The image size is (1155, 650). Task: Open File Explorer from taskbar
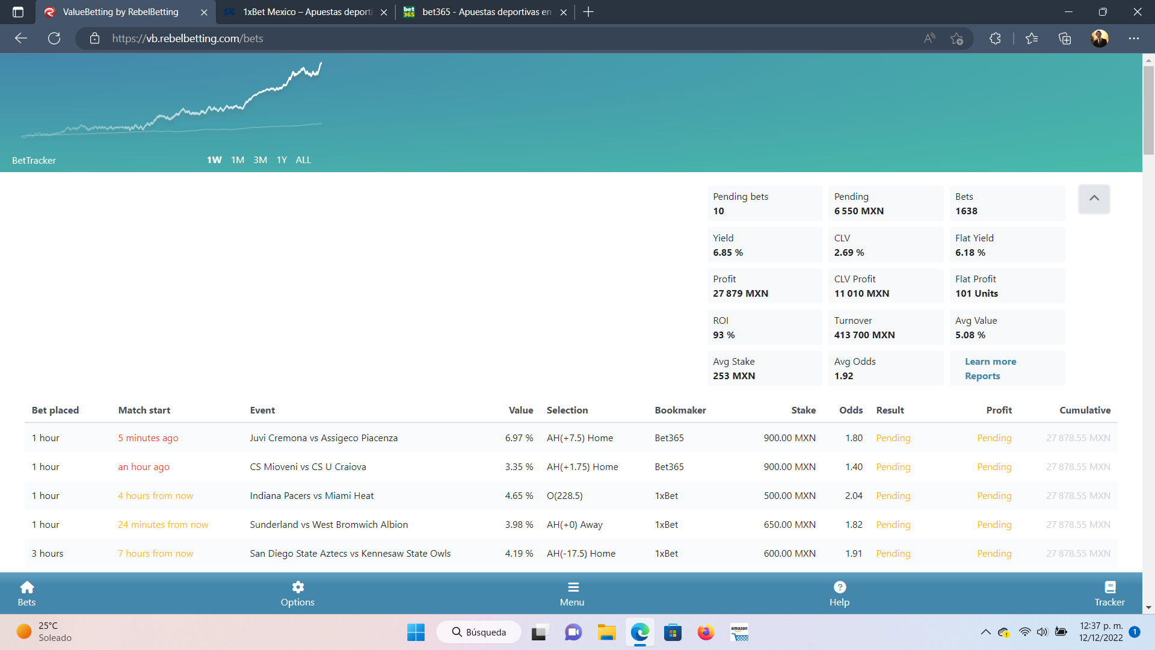pyautogui.click(x=606, y=632)
